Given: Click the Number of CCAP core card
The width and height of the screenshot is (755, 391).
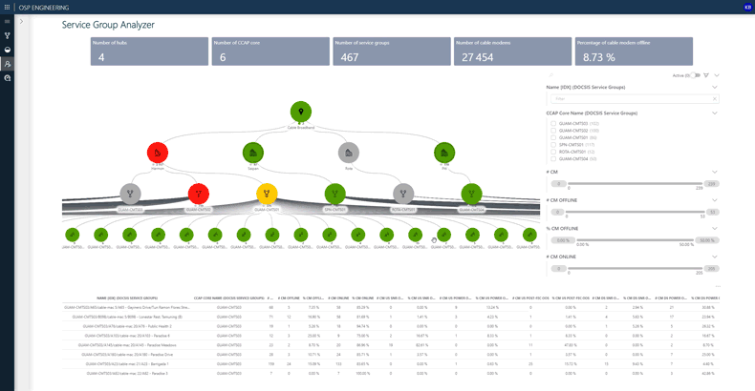Looking at the screenshot, I should [x=270, y=51].
